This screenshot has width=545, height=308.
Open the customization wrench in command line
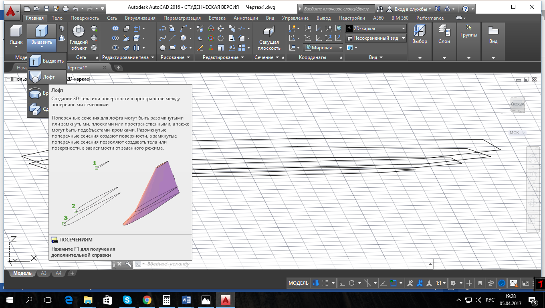tap(128, 264)
